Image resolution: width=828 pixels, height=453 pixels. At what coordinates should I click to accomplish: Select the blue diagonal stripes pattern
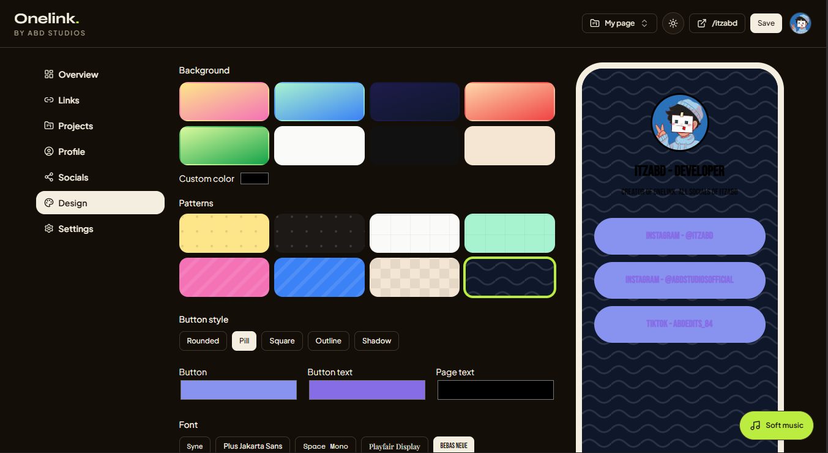pos(319,277)
